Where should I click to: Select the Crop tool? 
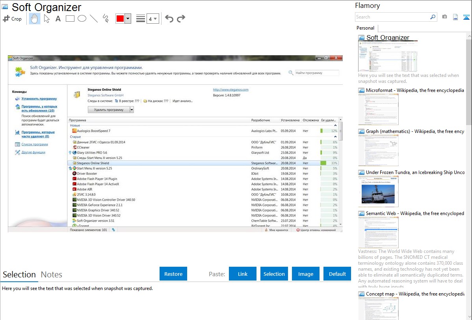coord(12,19)
